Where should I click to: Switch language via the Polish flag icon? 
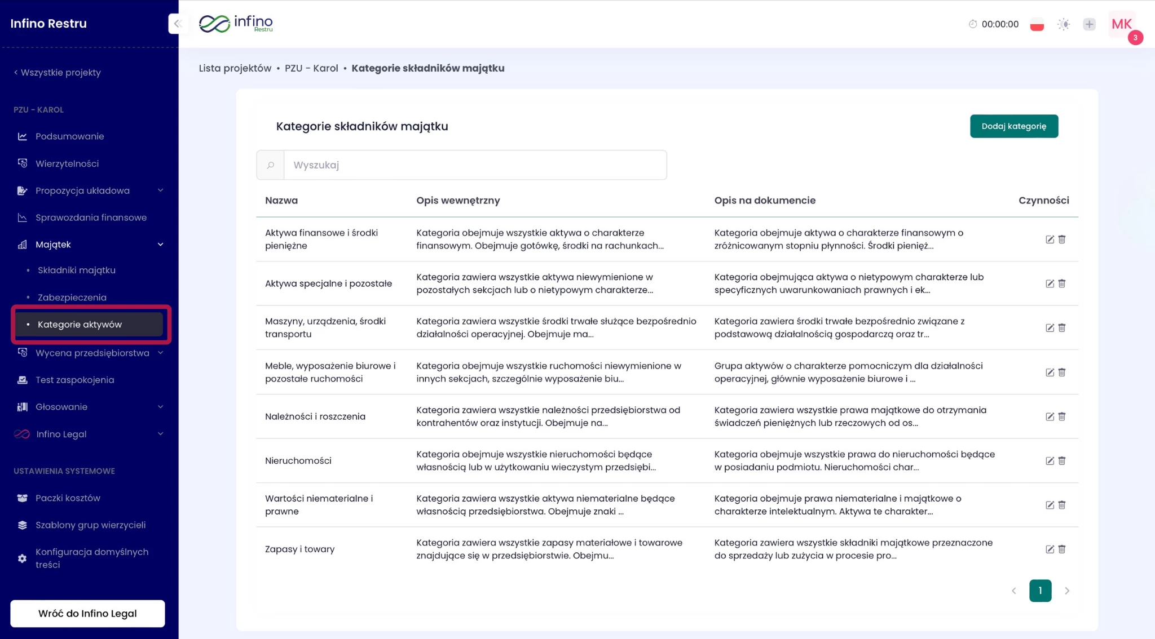tap(1037, 24)
